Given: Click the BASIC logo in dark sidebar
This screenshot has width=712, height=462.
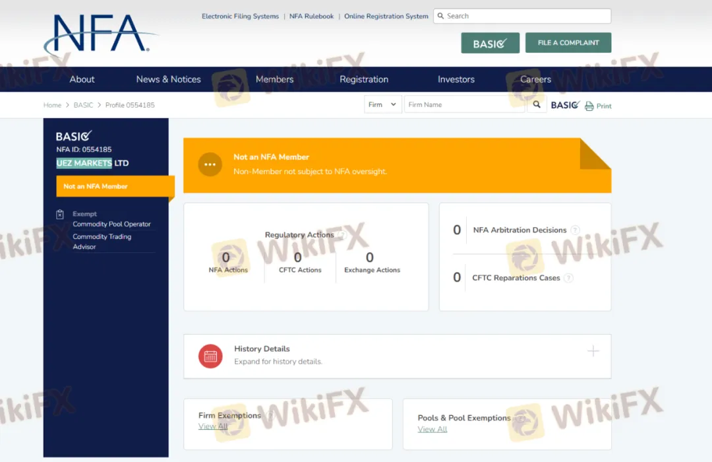Looking at the screenshot, I should point(74,135).
